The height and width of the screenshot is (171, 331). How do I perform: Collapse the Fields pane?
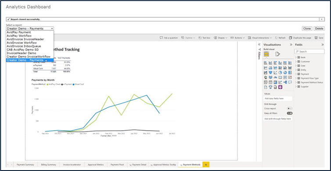click(x=323, y=45)
